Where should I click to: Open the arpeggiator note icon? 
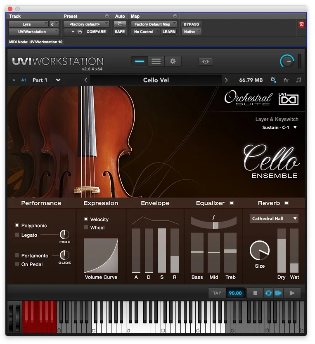point(298,80)
